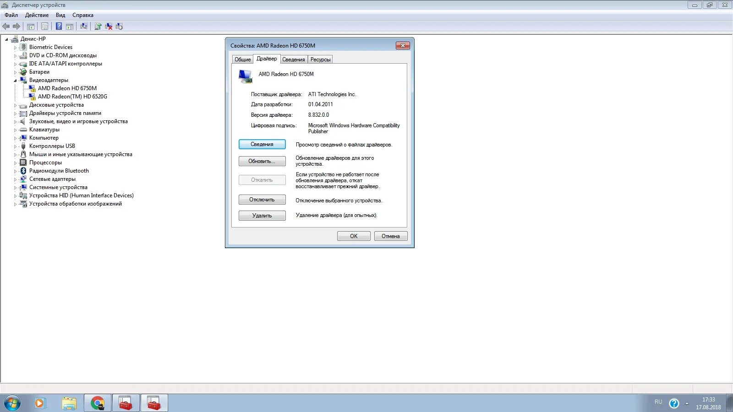Expand the Сетевые адаптеры node
733x412 pixels.
[x=15, y=179]
